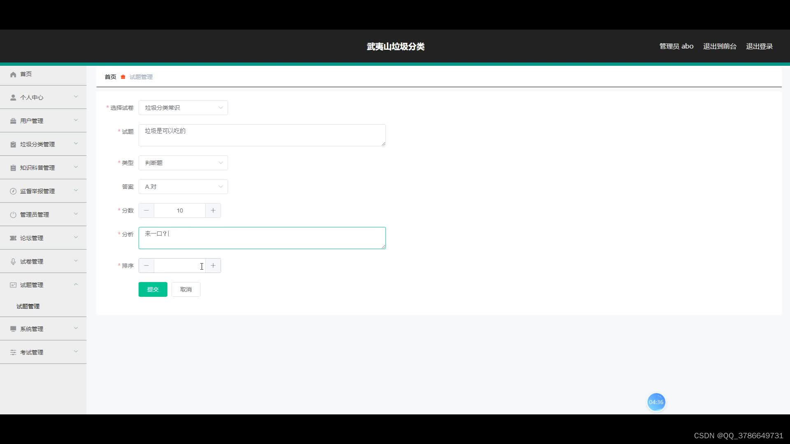Click the ticket icon beside 论坛管理
Screen dimensions: 790x444
click(13, 238)
